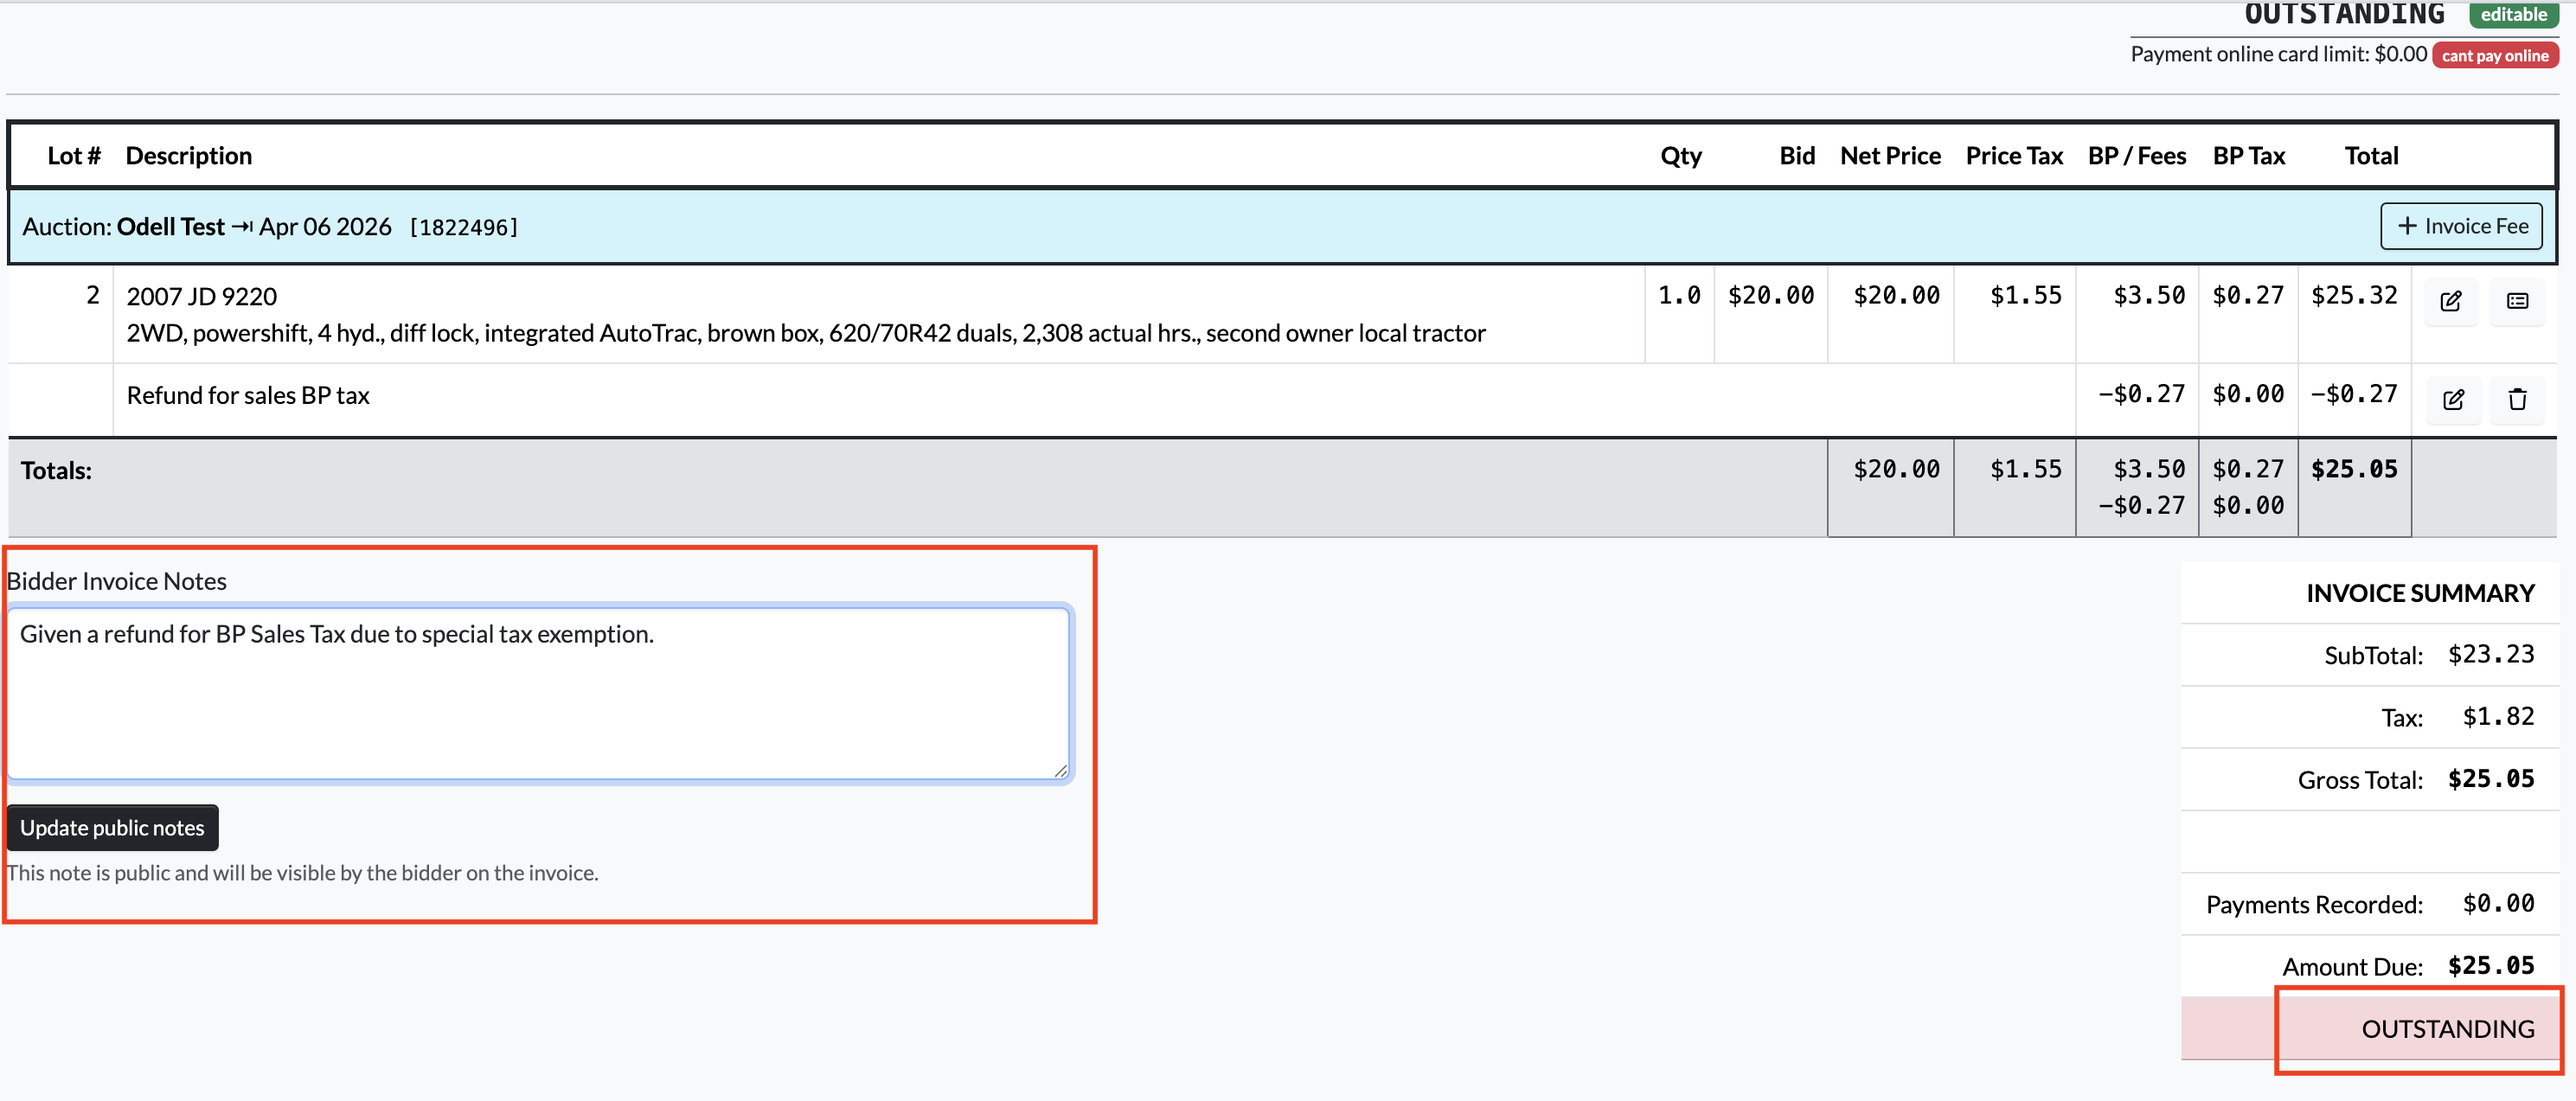Click the refund row total -$0.27

pyautogui.click(x=2354, y=394)
